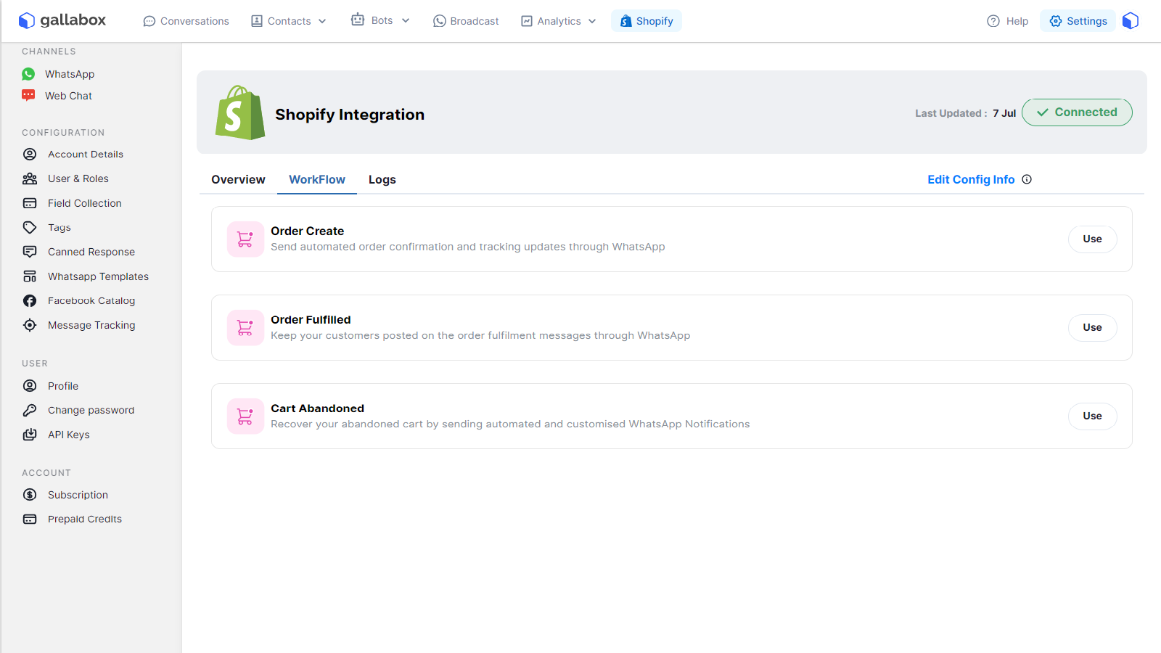This screenshot has width=1161, height=653.
Task: Click the Bots robot icon
Action: pyautogui.click(x=358, y=20)
